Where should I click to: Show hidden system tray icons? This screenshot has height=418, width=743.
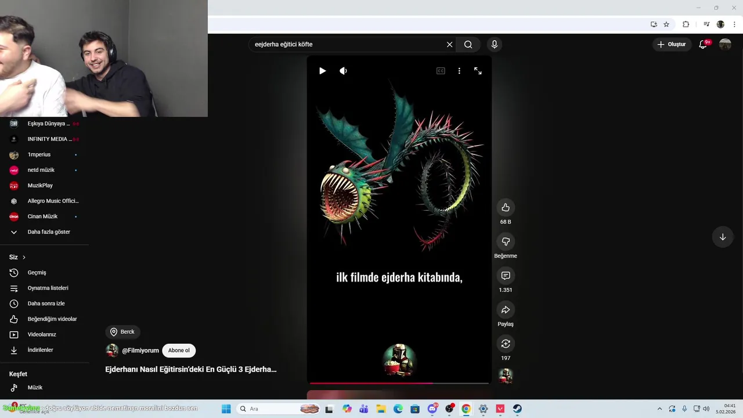(659, 409)
